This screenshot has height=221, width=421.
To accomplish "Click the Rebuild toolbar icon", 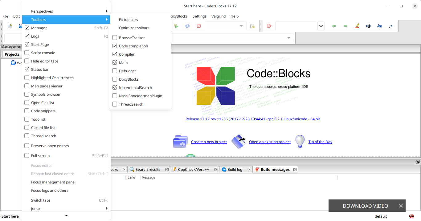I will pyautogui.click(x=187, y=26).
